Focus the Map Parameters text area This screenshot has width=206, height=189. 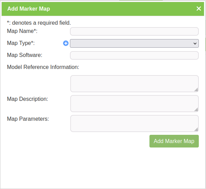pyautogui.click(x=134, y=123)
